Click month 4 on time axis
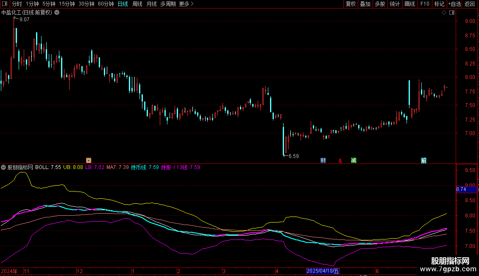479x276 pixels. (x=277, y=271)
